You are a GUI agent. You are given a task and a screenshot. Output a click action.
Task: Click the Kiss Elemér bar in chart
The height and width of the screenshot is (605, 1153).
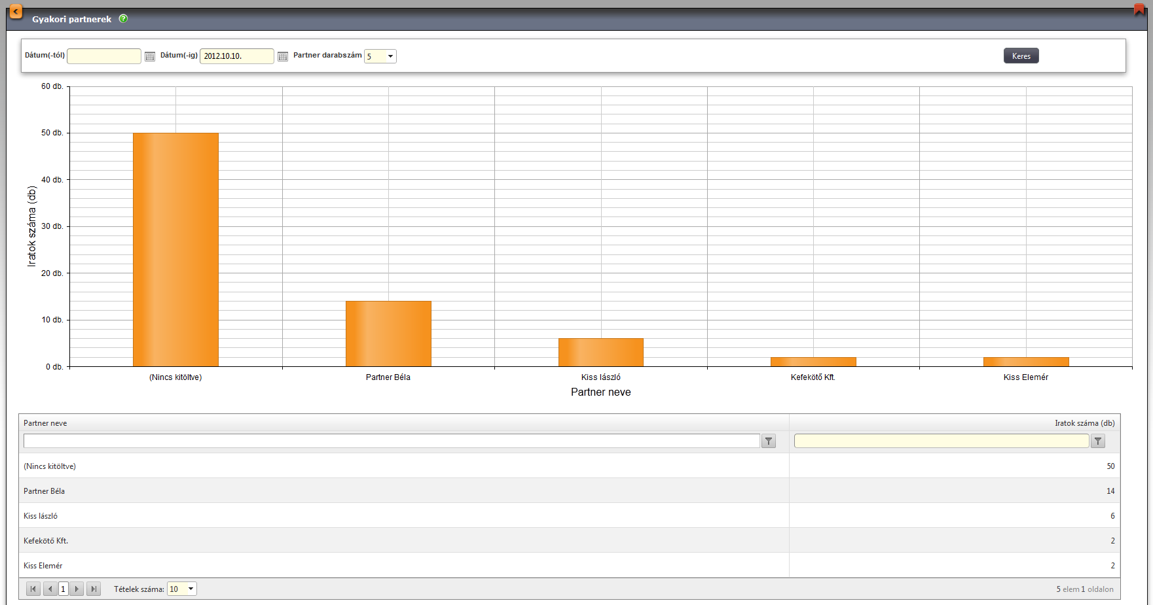point(1026,362)
